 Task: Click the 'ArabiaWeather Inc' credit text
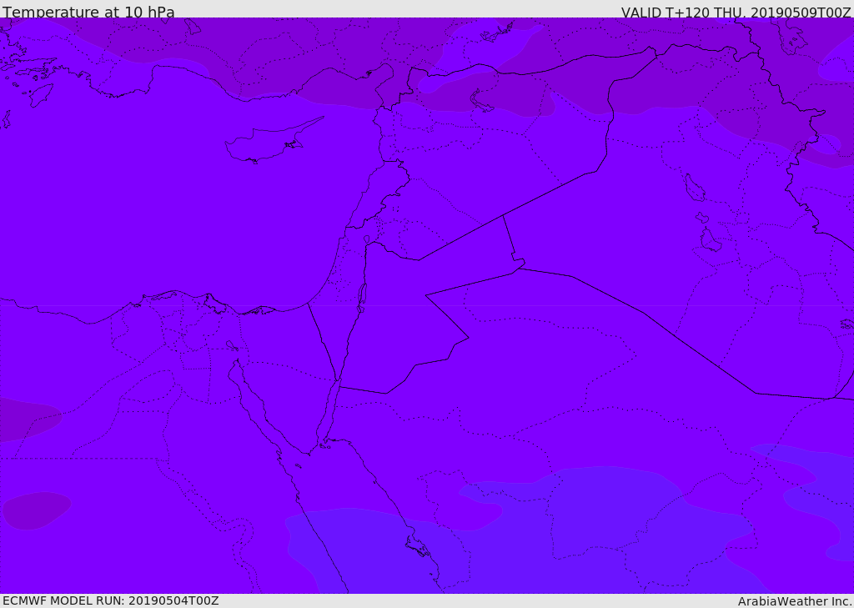[794, 601]
